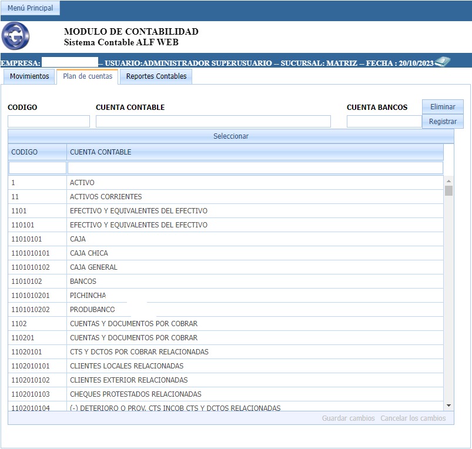The width and height of the screenshot is (472, 449).
Task: Open the Menú Principal menu
Action: coord(30,8)
